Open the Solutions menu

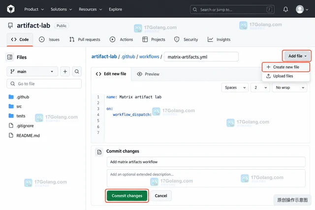[x=61, y=9]
